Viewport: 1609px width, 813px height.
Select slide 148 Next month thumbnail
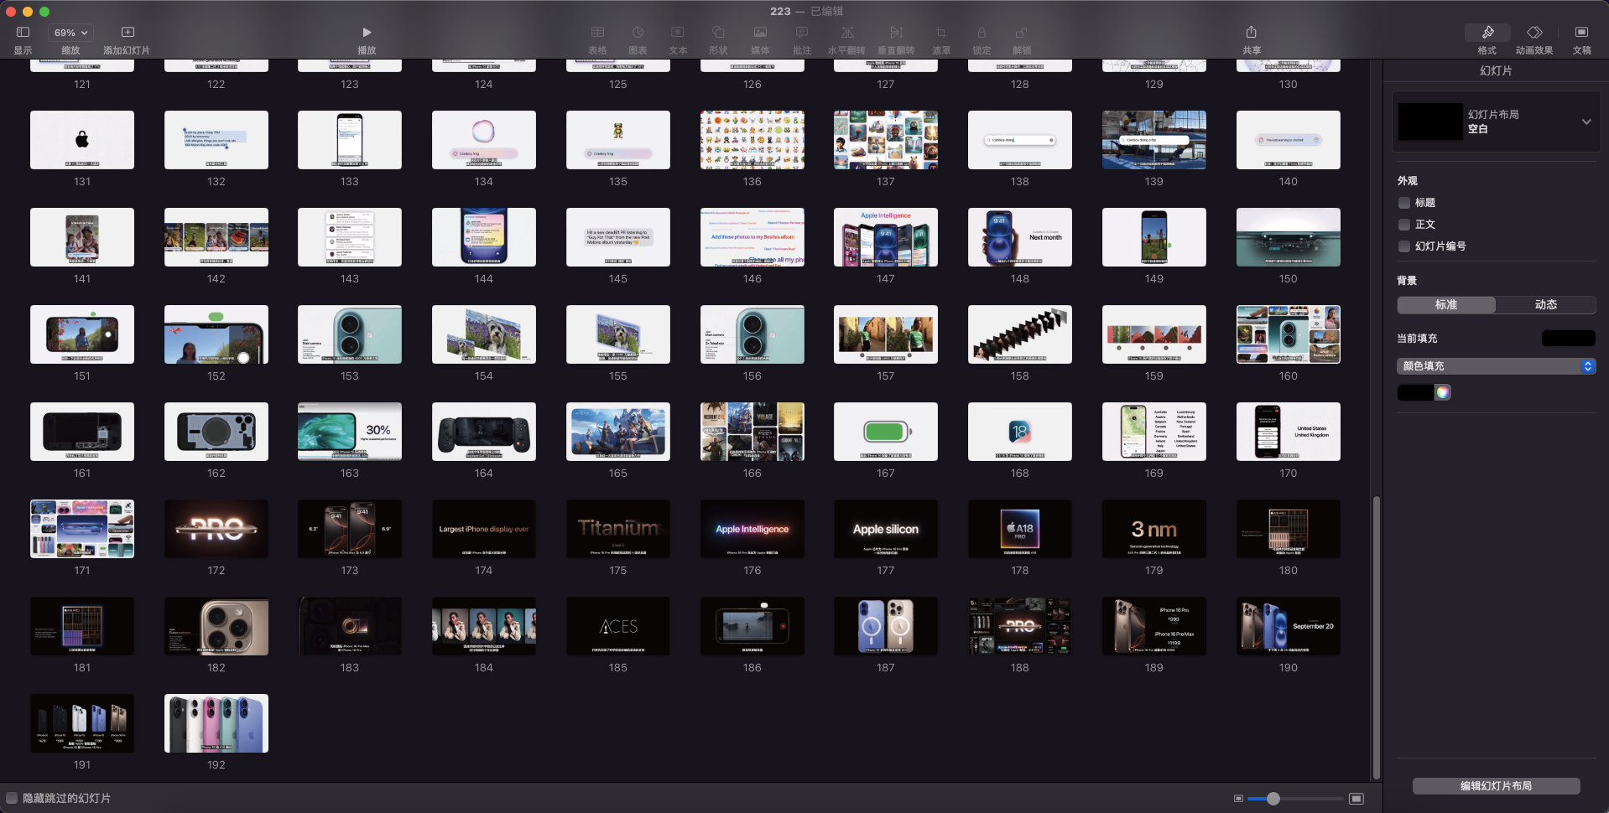click(1020, 237)
